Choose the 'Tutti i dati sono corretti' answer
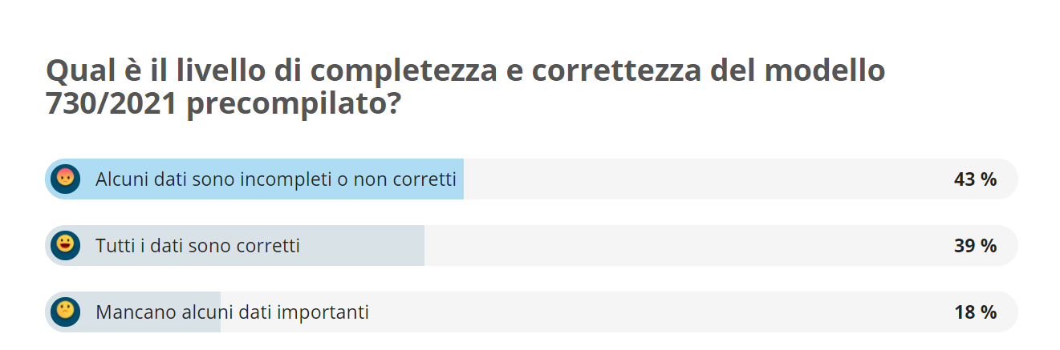The width and height of the screenshot is (1060, 350). point(197,246)
